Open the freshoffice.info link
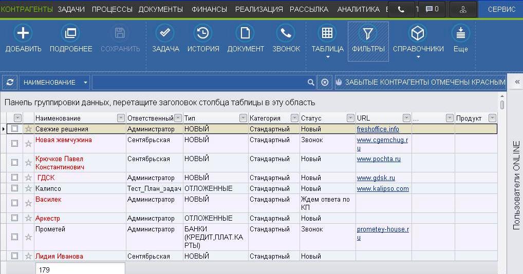Image resolution: width=523 pixels, height=274 pixels. click(x=378, y=129)
